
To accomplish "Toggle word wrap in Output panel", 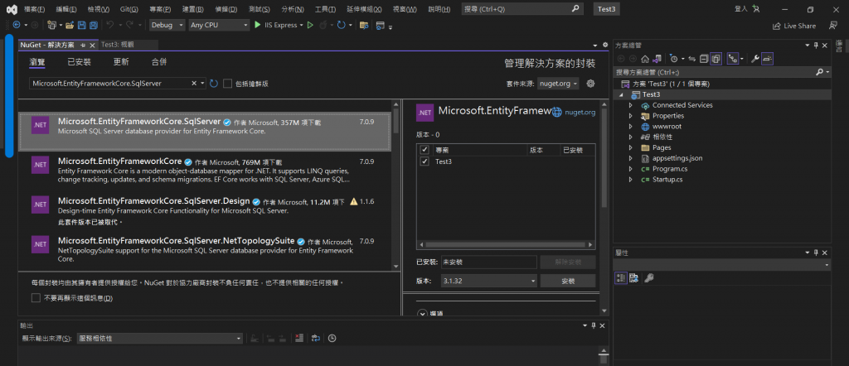I will (x=316, y=339).
